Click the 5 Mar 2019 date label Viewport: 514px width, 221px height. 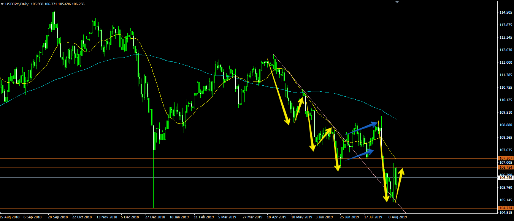pos(228,218)
